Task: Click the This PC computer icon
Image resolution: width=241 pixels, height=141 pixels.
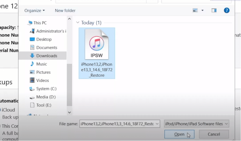Action: pos(30,23)
